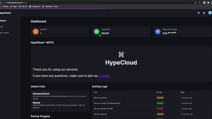
Task: Click Server updated entry from 41 minutes ago
Action: pyautogui.click(x=100, y=114)
